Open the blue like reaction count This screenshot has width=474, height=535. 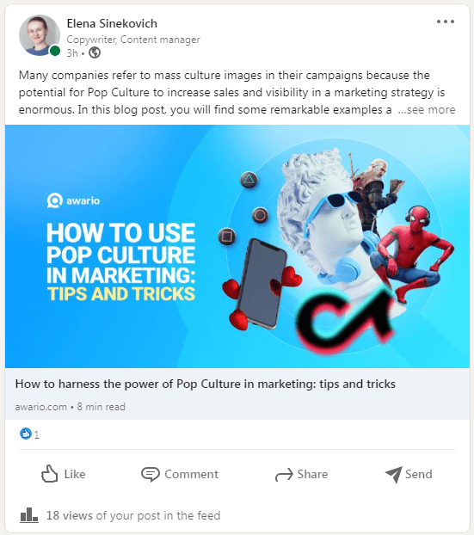click(29, 434)
